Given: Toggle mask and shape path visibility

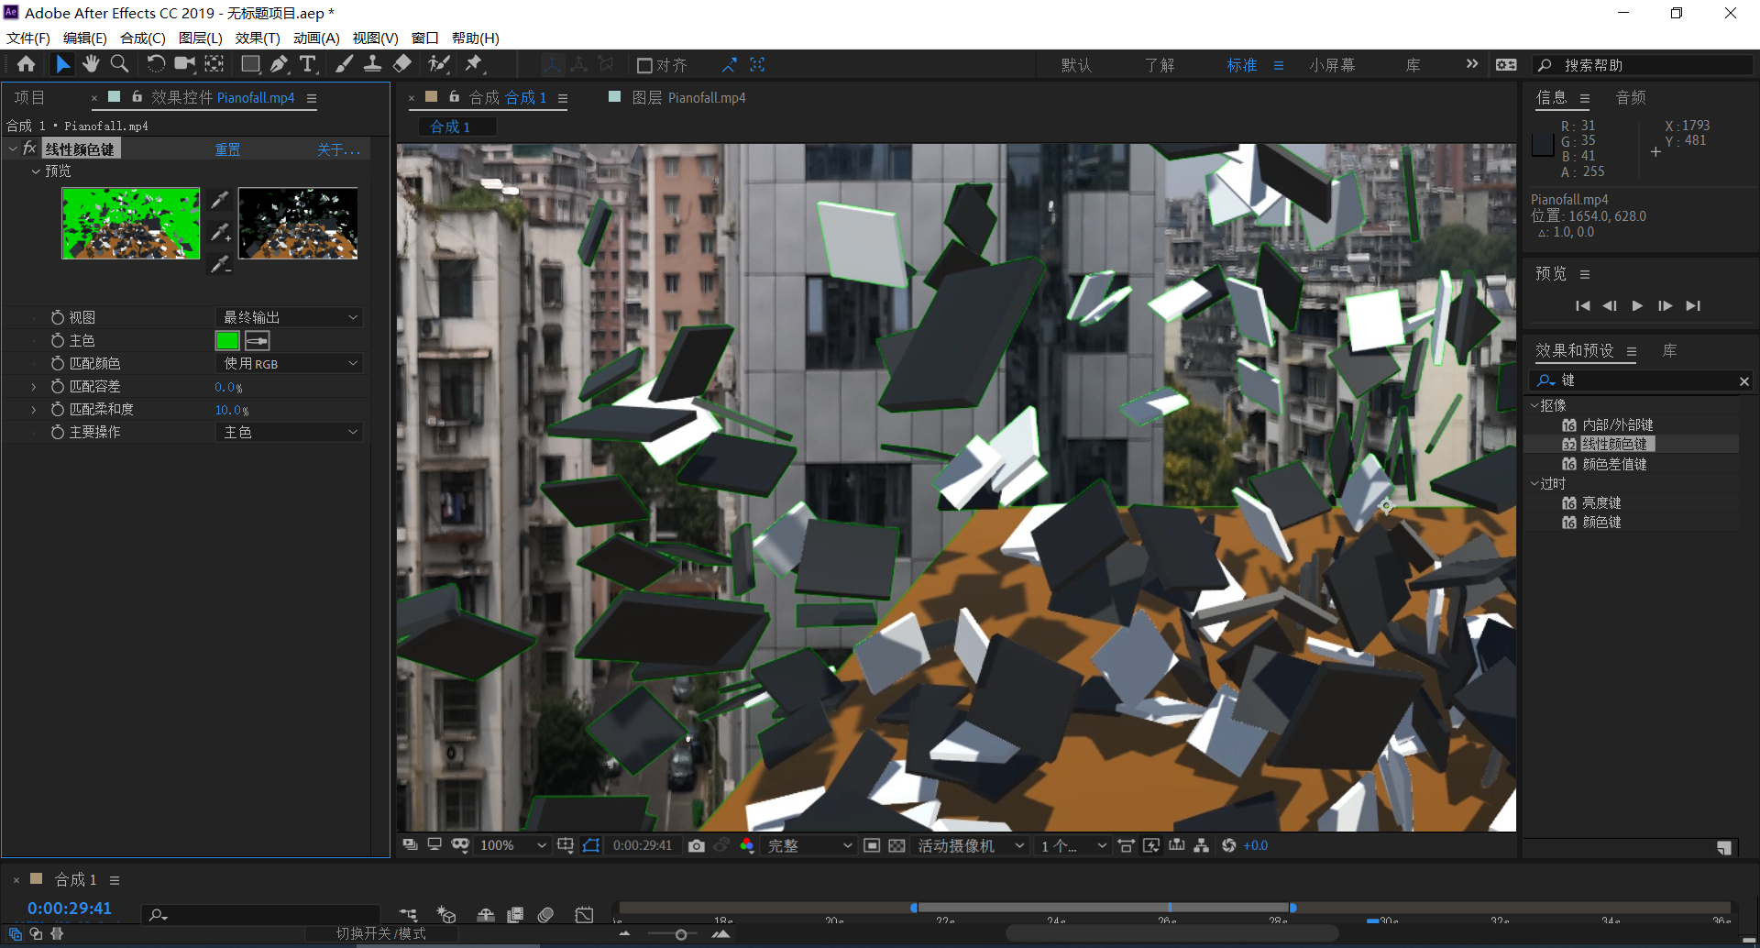Looking at the screenshot, I should pos(591,845).
